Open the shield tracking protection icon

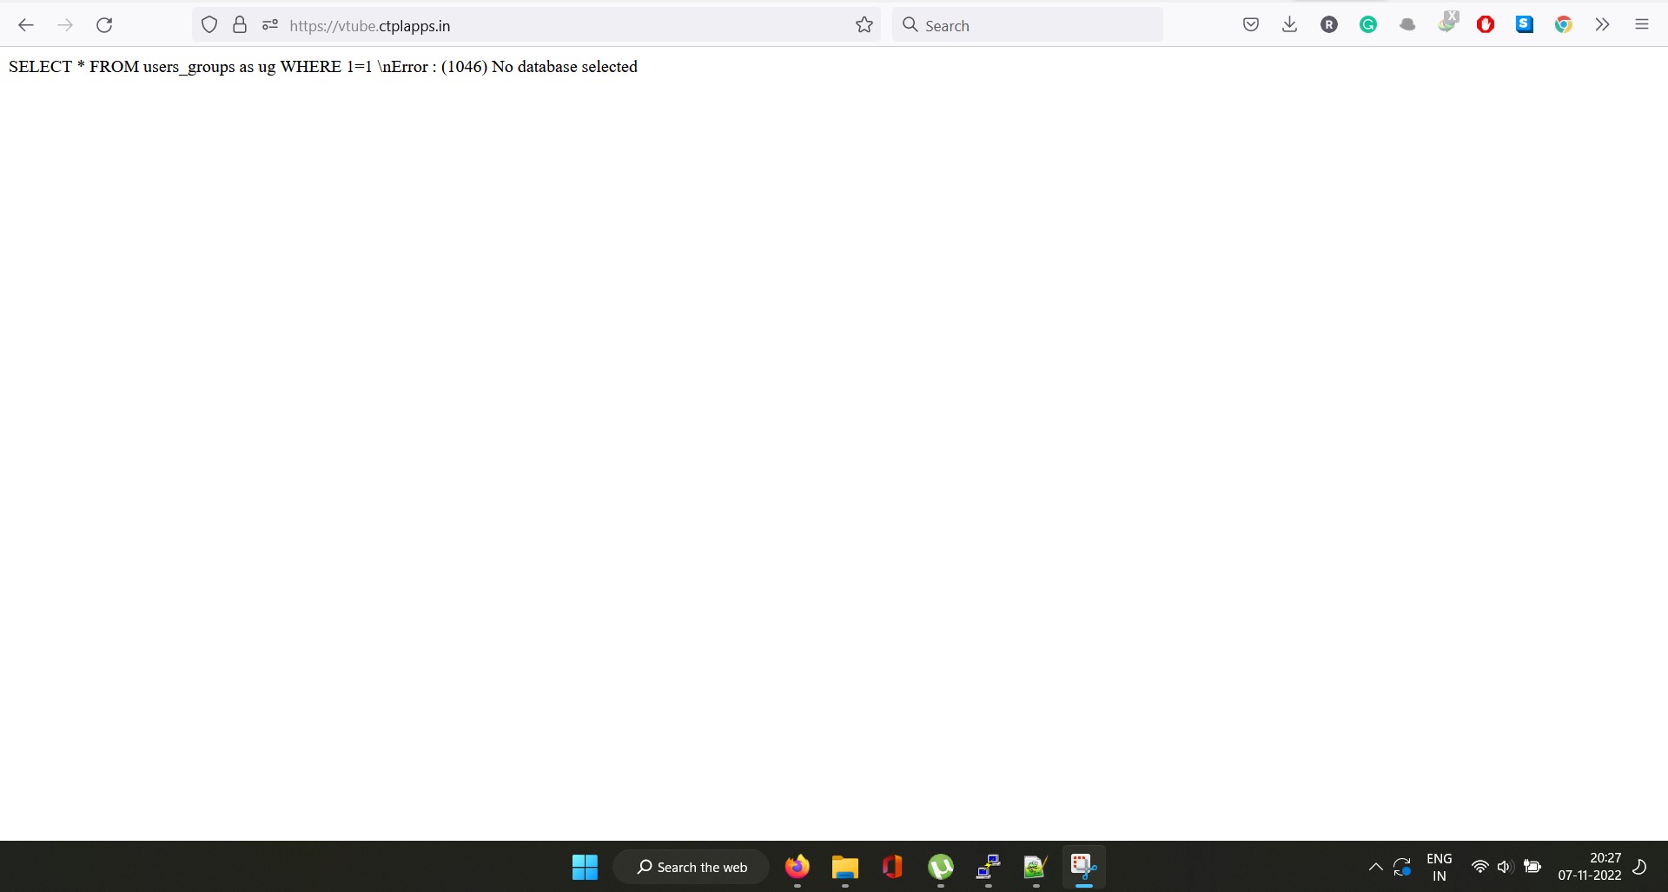209,24
